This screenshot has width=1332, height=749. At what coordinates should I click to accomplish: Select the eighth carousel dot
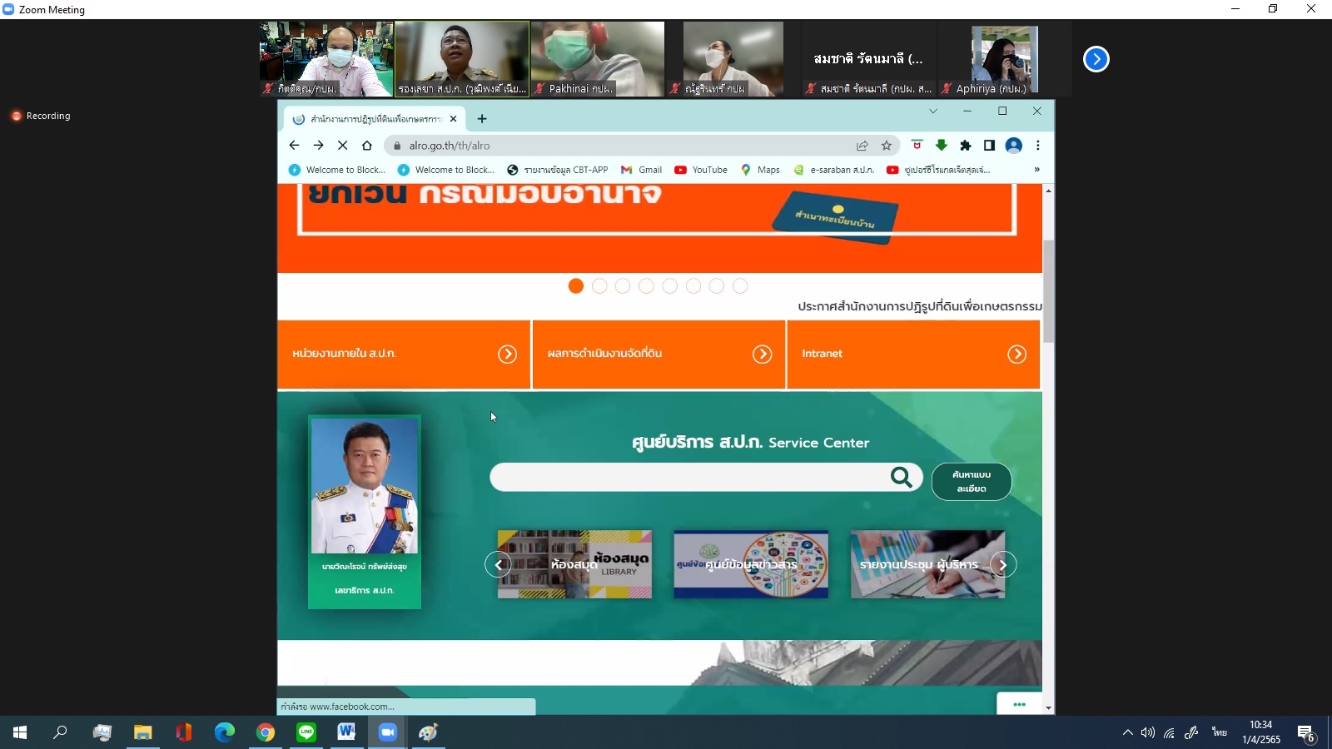740,286
